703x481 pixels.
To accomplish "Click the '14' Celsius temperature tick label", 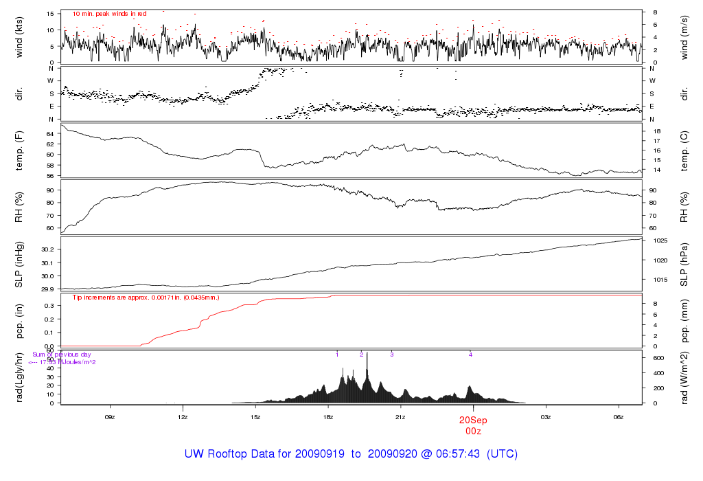I will pos(657,170).
